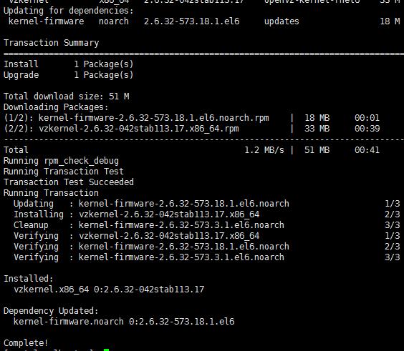Click the 'Transaction Summary' heading text

(52, 43)
